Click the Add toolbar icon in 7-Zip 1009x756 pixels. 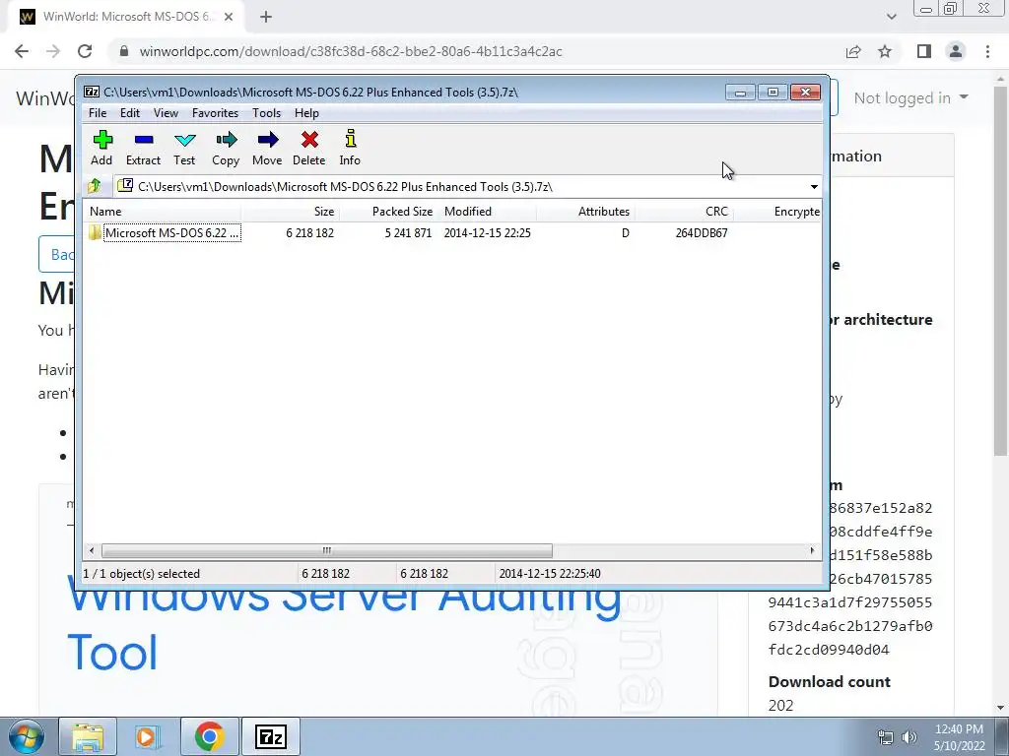tap(101, 148)
